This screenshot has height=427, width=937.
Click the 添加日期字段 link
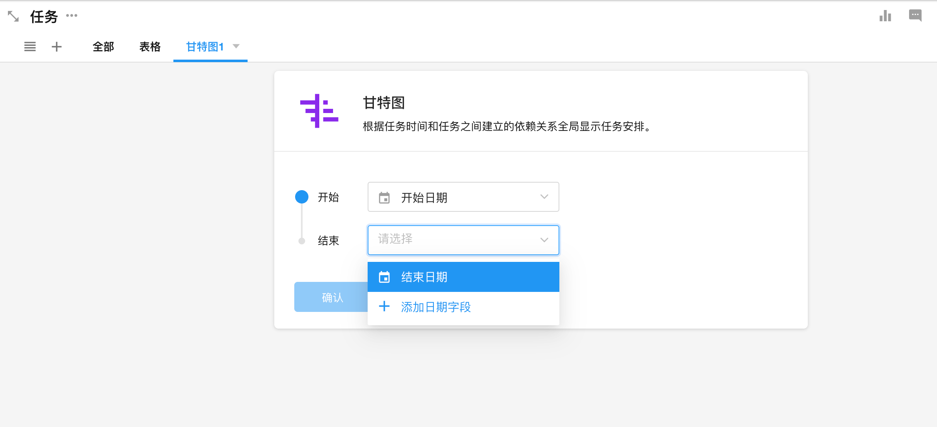tap(436, 307)
